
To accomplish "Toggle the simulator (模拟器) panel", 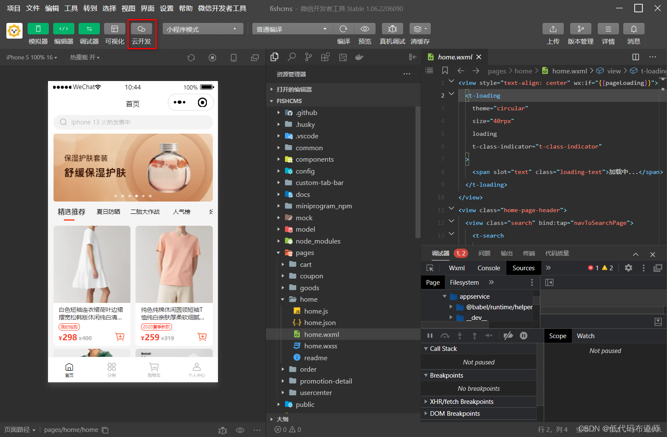I will pos(38,29).
